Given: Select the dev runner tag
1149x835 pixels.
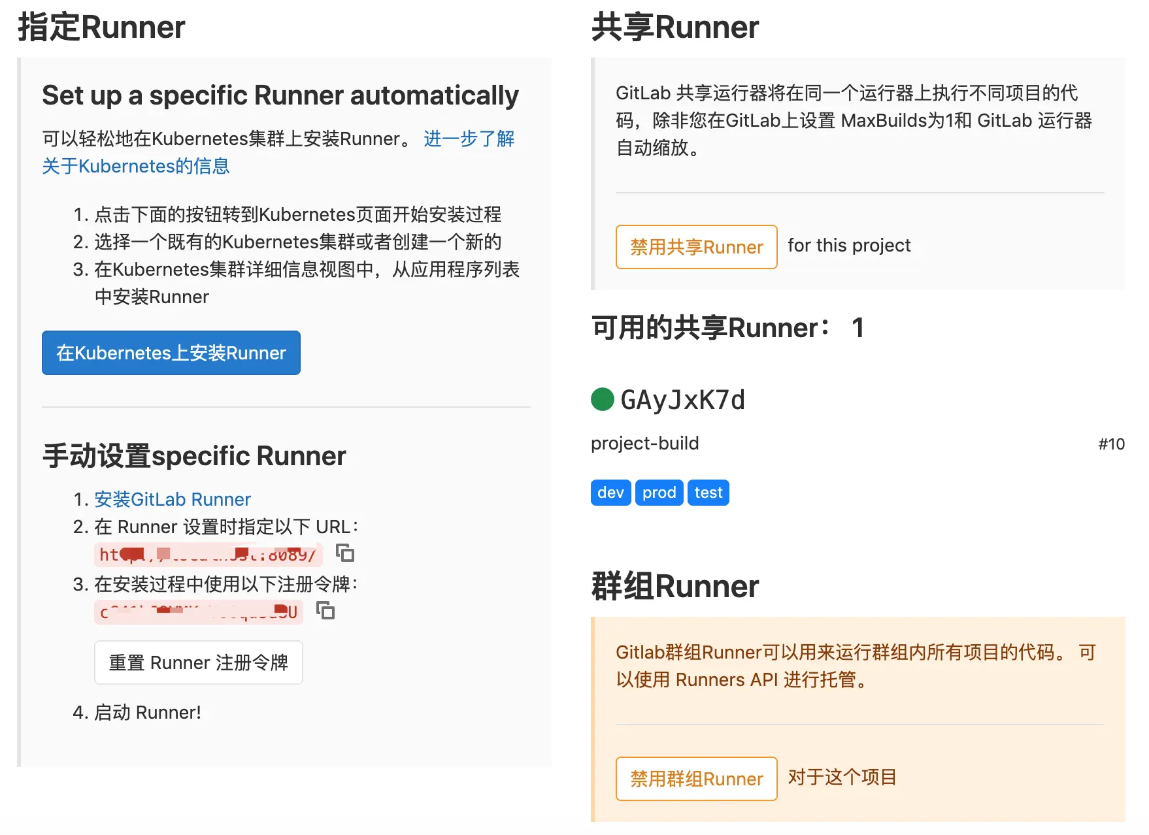Looking at the screenshot, I should point(610,493).
